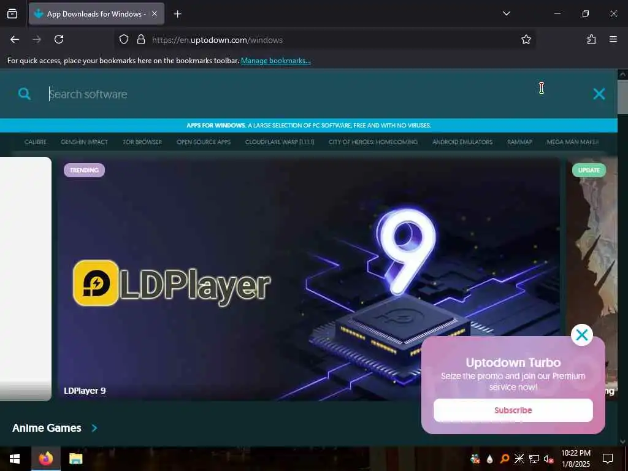Click the muted volume tray icon
Image resolution: width=628 pixels, height=471 pixels.
(548, 459)
